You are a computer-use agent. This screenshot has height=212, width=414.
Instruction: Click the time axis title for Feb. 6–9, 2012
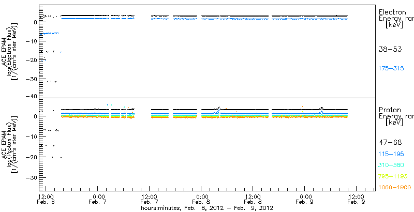[x=207, y=208]
